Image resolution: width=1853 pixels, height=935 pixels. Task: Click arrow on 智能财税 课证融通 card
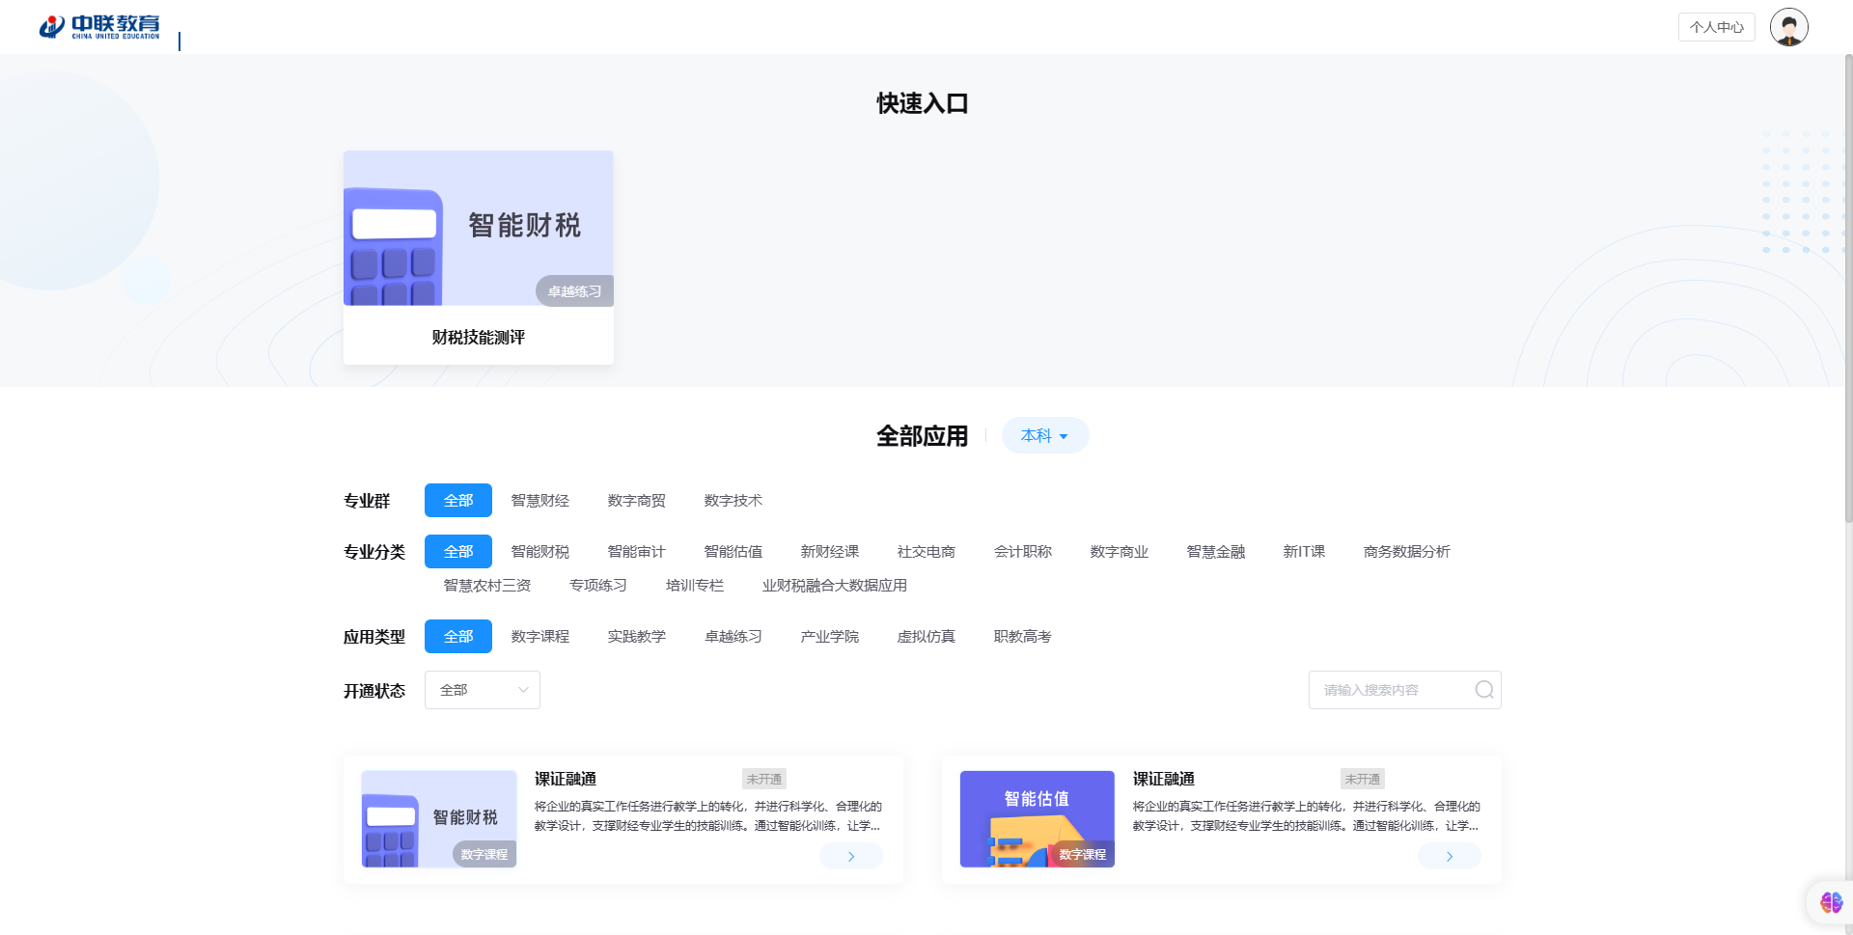click(850, 856)
